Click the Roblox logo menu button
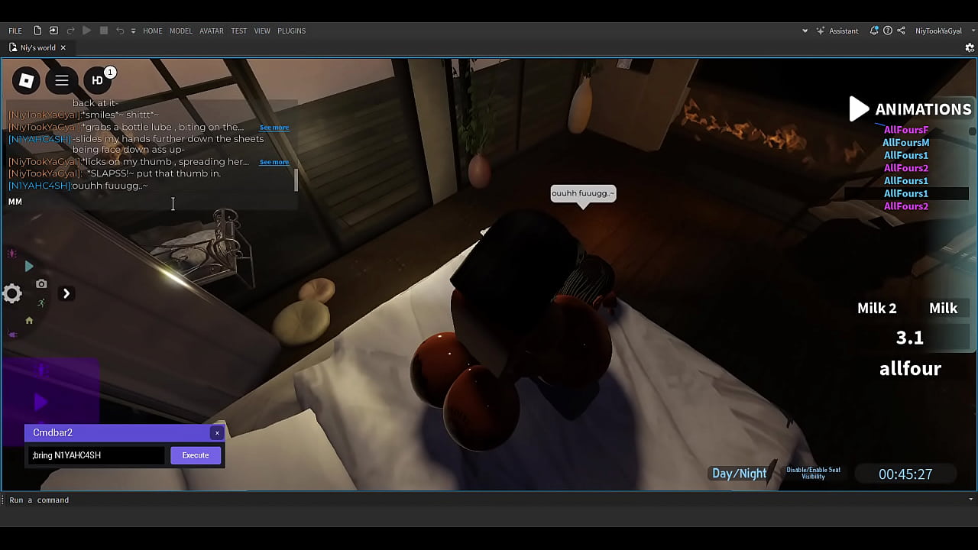 pyautogui.click(x=26, y=80)
